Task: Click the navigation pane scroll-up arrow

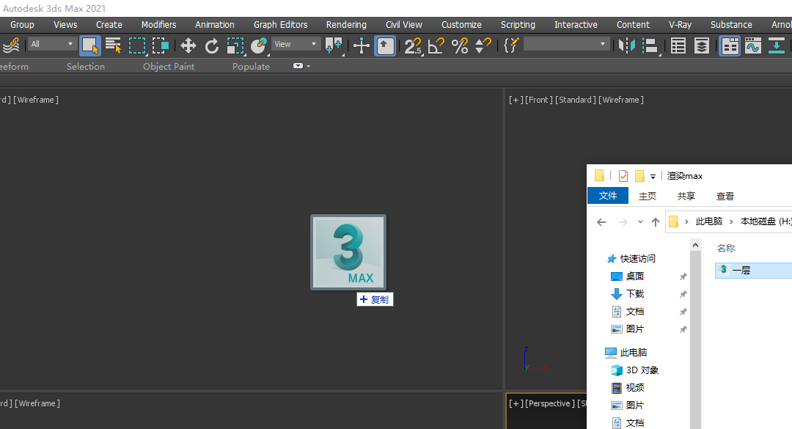Action: point(695,245)
